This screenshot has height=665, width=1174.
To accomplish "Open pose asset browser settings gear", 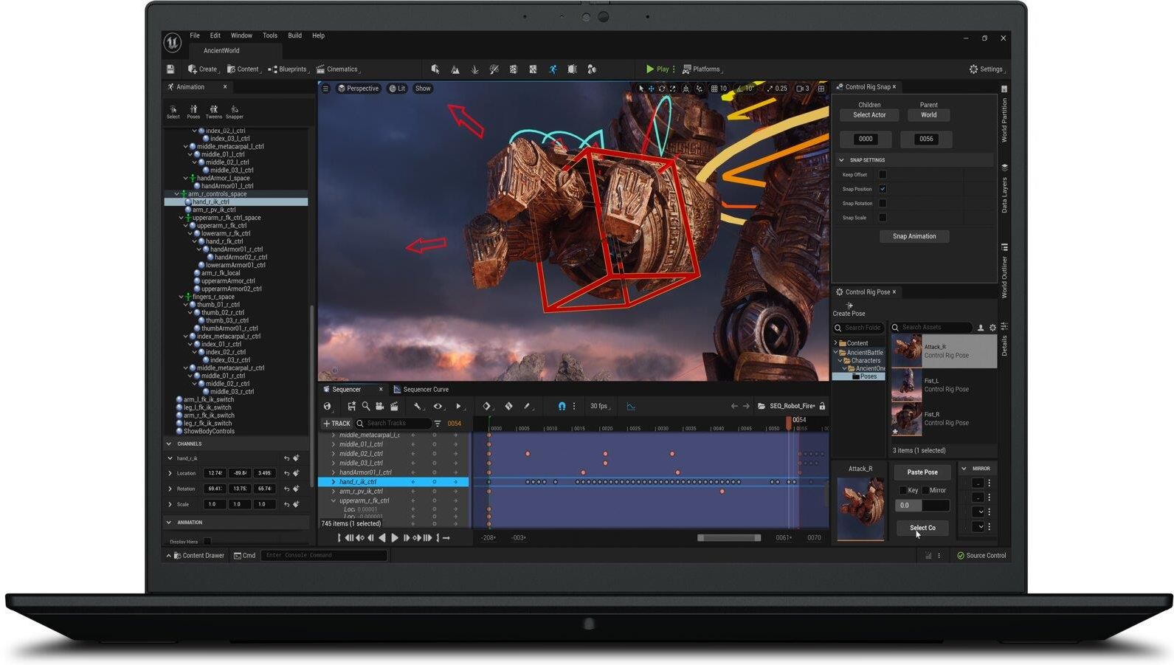I will pyautogui.click(x=992, y=328).
